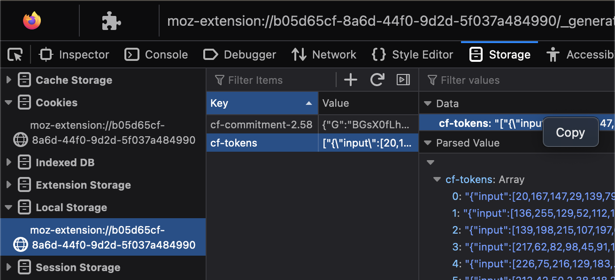
Task: Click the refresh items icon
Action: pos(377,80)
